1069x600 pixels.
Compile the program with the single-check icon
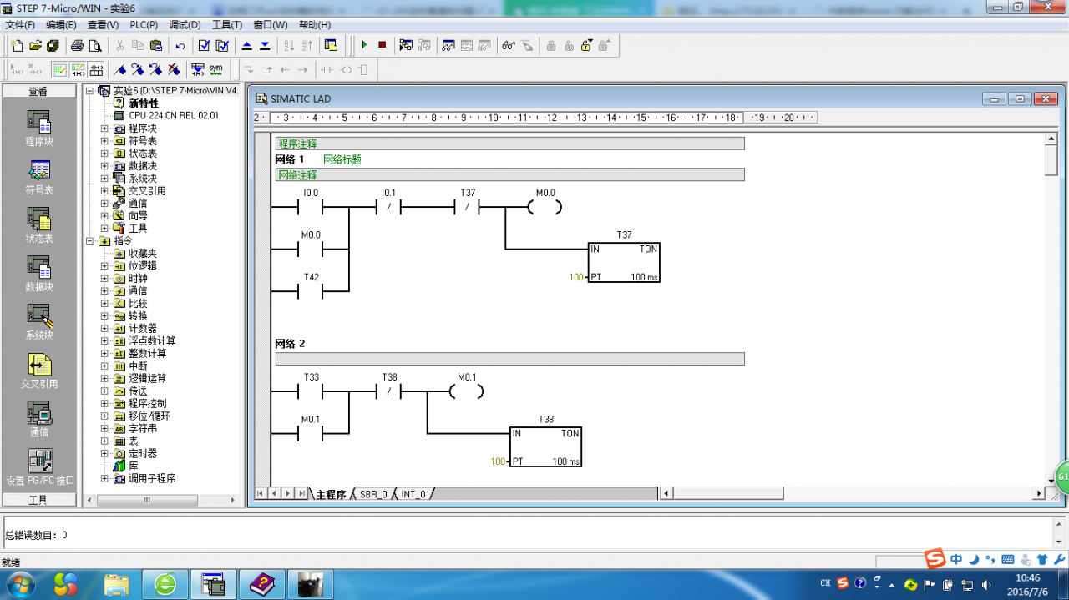tap(204, 45)
